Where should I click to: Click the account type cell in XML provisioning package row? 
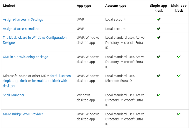125,62
